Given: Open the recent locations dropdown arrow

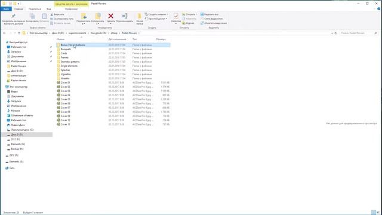Looking at the screenshot, I should (15, 33).
